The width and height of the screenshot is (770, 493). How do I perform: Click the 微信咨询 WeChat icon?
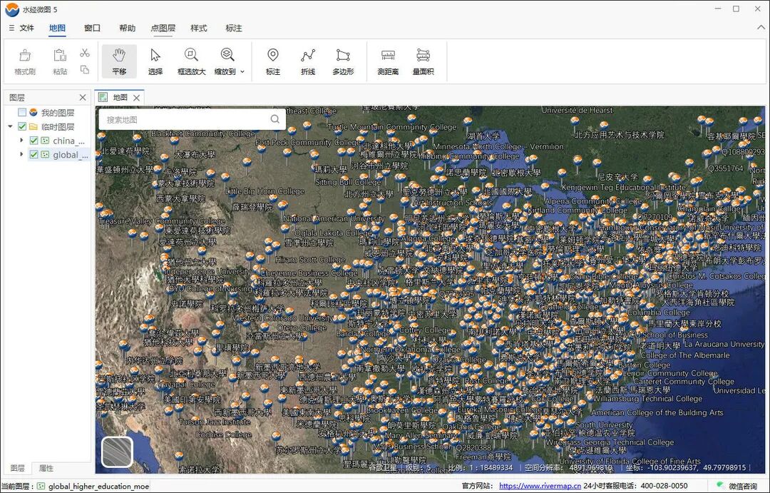coord(721,486)
